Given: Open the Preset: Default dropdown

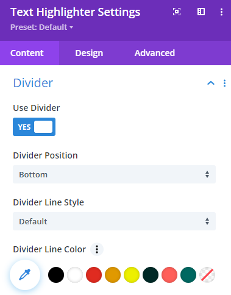Looking at the screenshot, I should point(41,27).
